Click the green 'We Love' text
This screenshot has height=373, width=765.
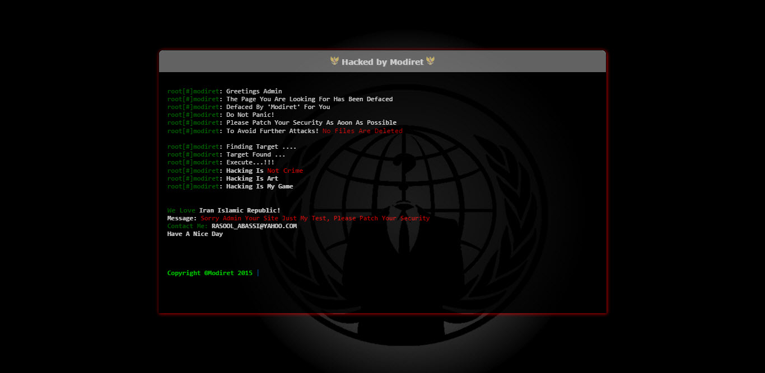[x=181, y=210]
